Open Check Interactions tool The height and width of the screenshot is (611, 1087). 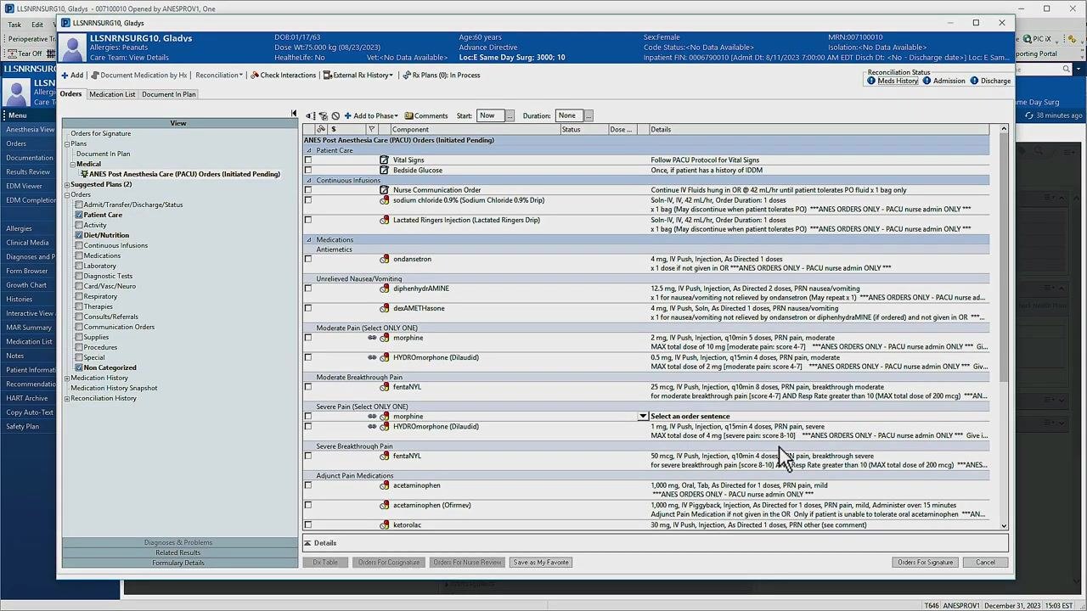pyautogui.click(x=283, y=76)
